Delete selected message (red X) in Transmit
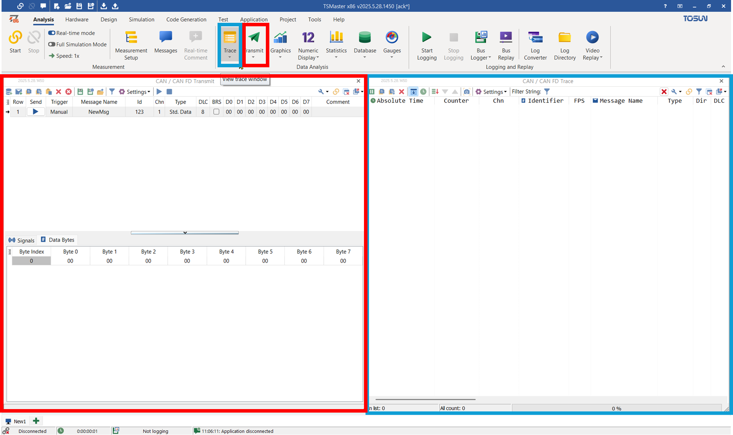Viewport: 733px width, 435px height. (58, 92)
